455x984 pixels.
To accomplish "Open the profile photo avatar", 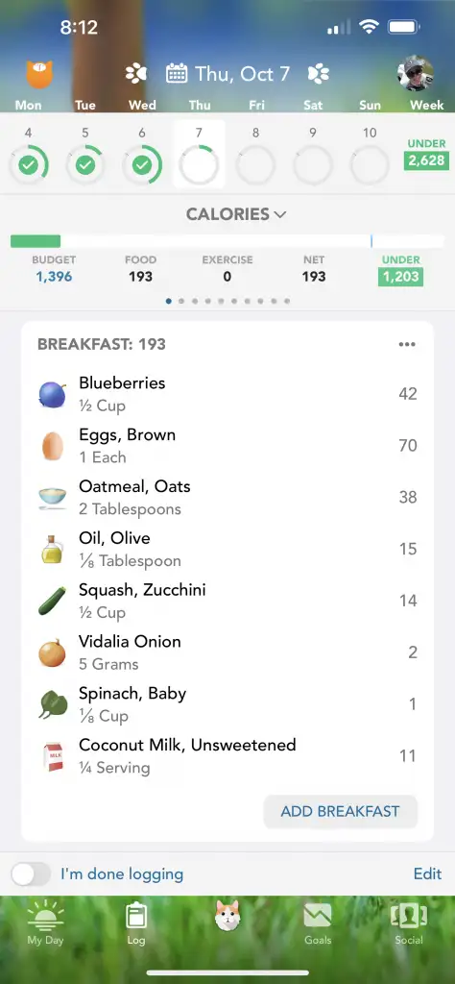I will pos(416,73).
